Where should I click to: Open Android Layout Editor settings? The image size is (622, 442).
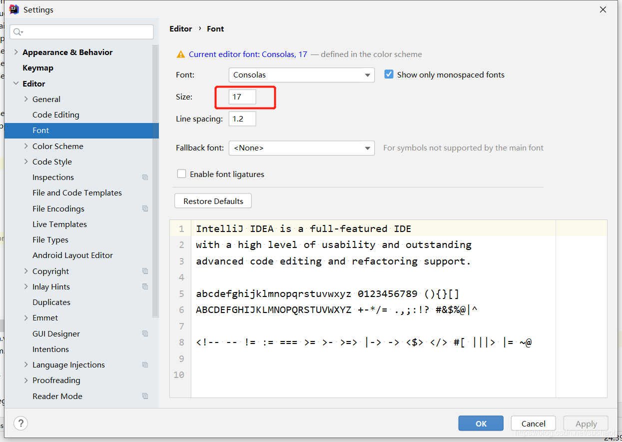tap(73, 255)
